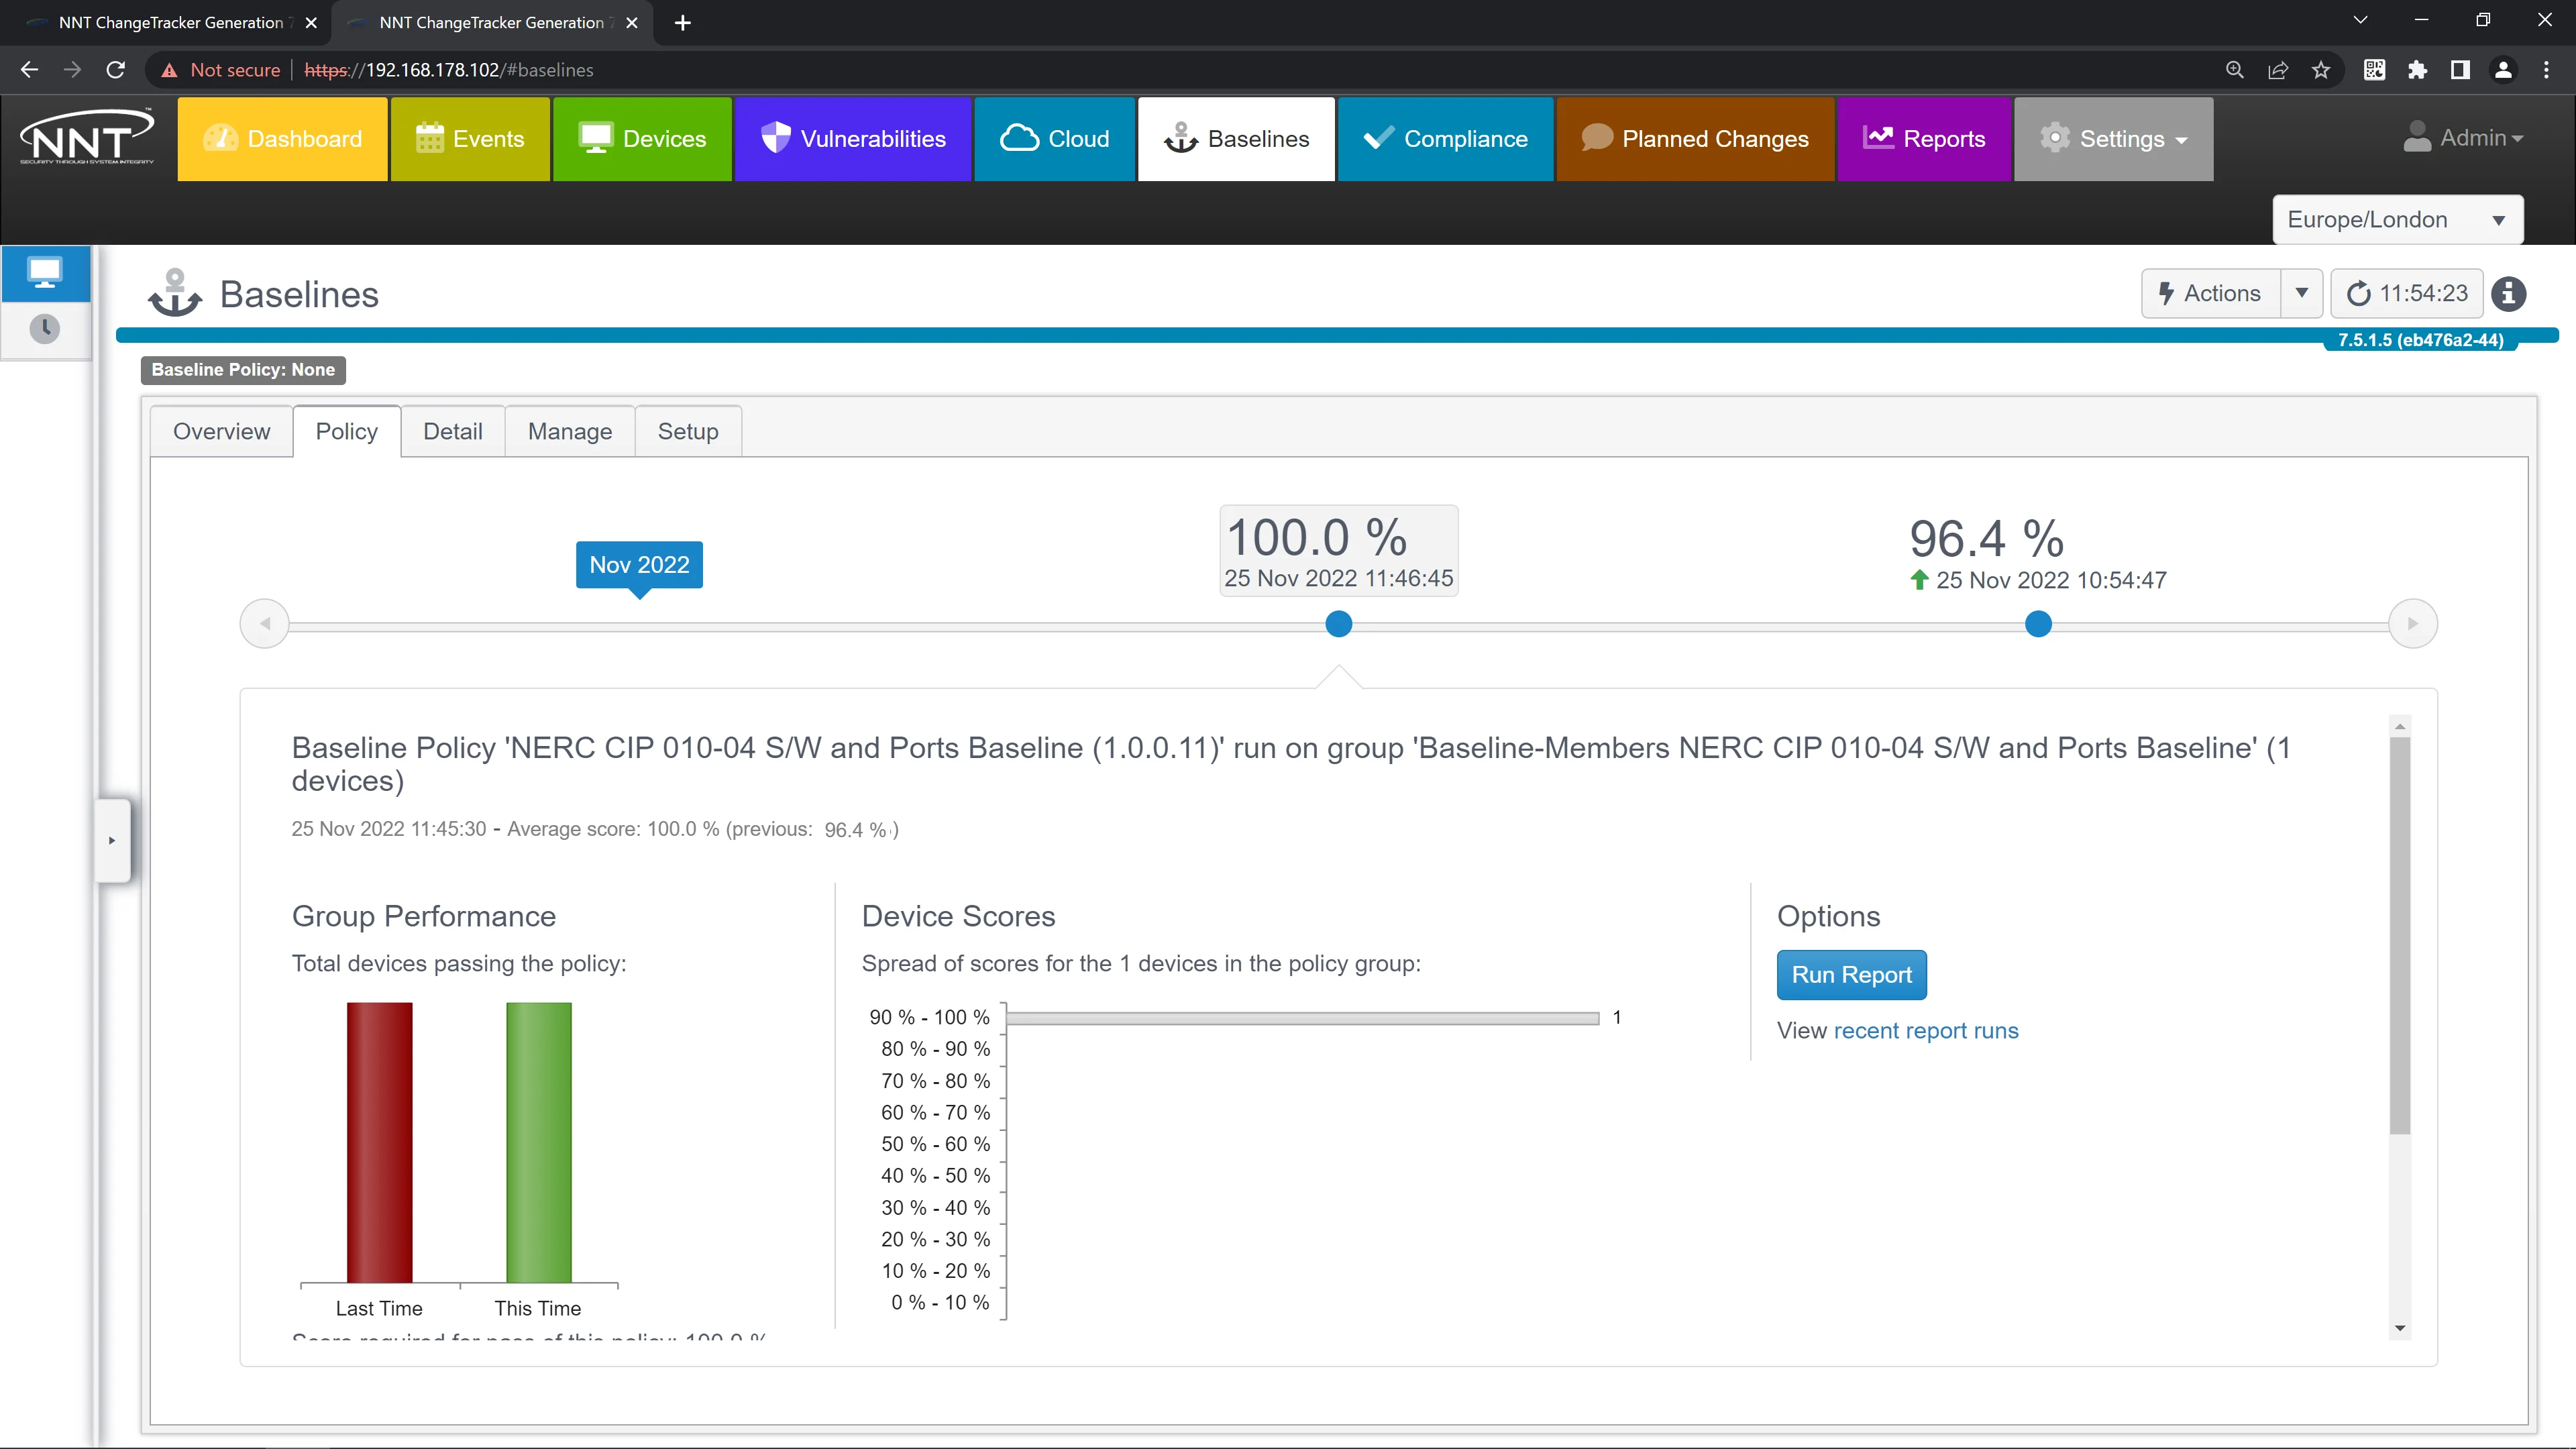Open the Vulnerabilities page
2576x1449 pixels.
[x=853, y=139]
